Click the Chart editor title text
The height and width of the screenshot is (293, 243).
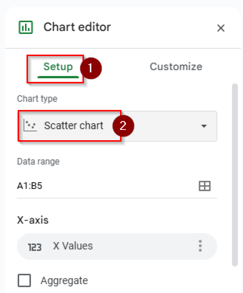tap(77, 27)
